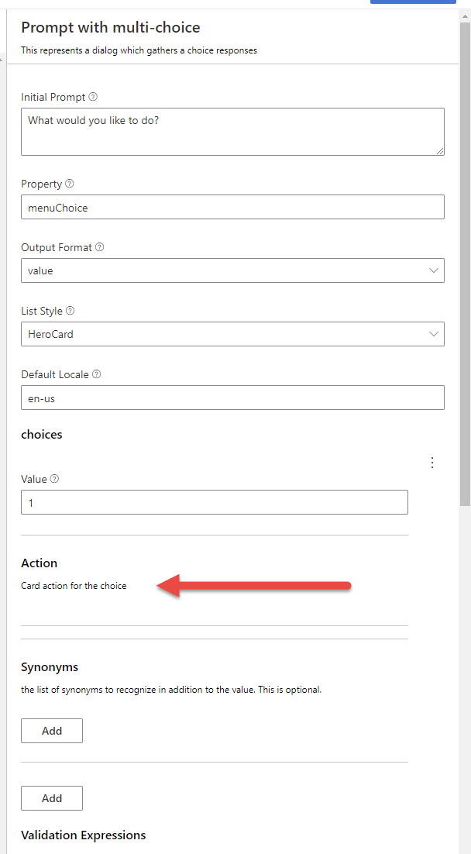The image size is (471, 854).
Task: Click the menuChoice Property field
Action: (232, 207)
